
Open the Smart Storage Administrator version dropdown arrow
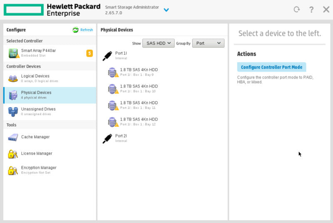[166, 10]
